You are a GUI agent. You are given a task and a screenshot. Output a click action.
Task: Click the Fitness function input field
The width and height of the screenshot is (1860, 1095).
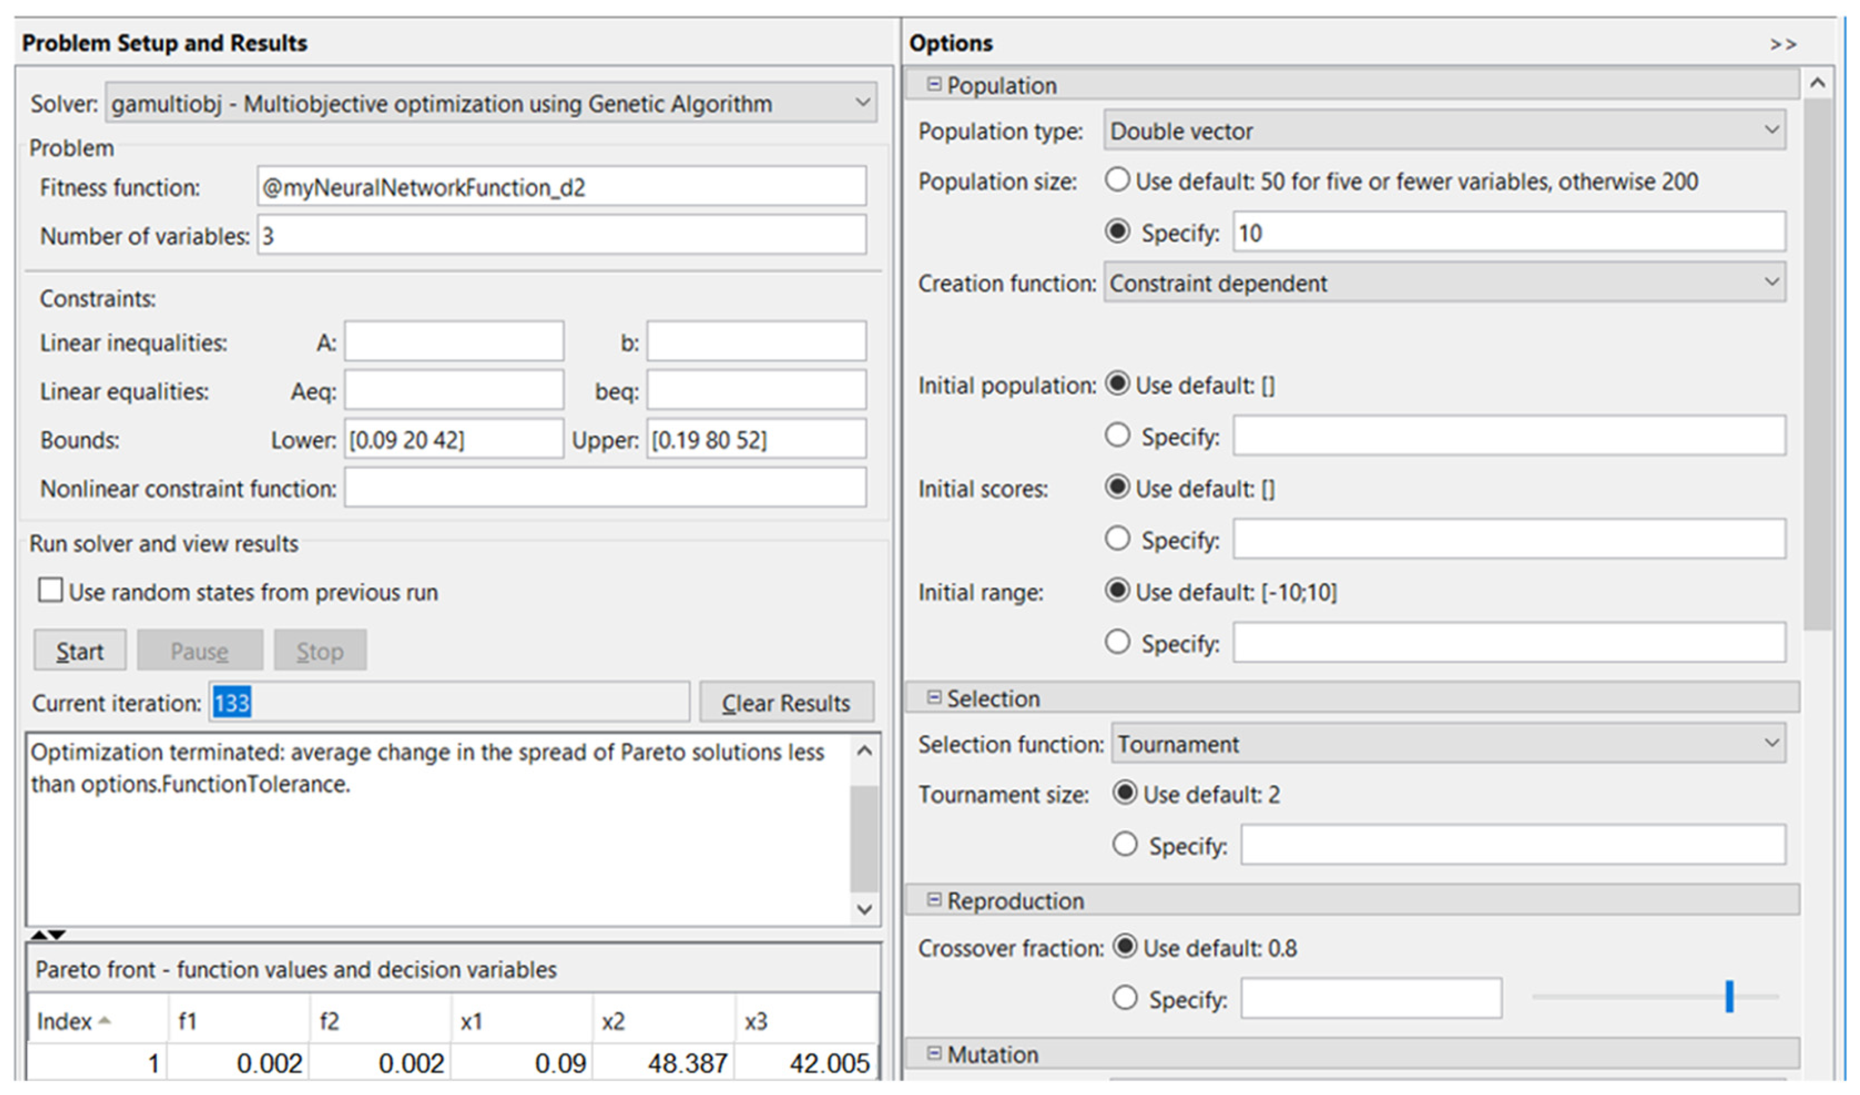(x=561, y=187)
